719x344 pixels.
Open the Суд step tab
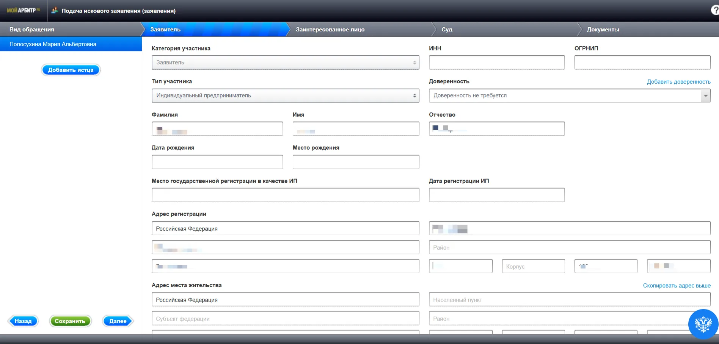click(x=447, y=30)
